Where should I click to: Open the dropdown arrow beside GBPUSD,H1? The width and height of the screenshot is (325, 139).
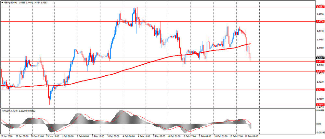tap(2, 2)
